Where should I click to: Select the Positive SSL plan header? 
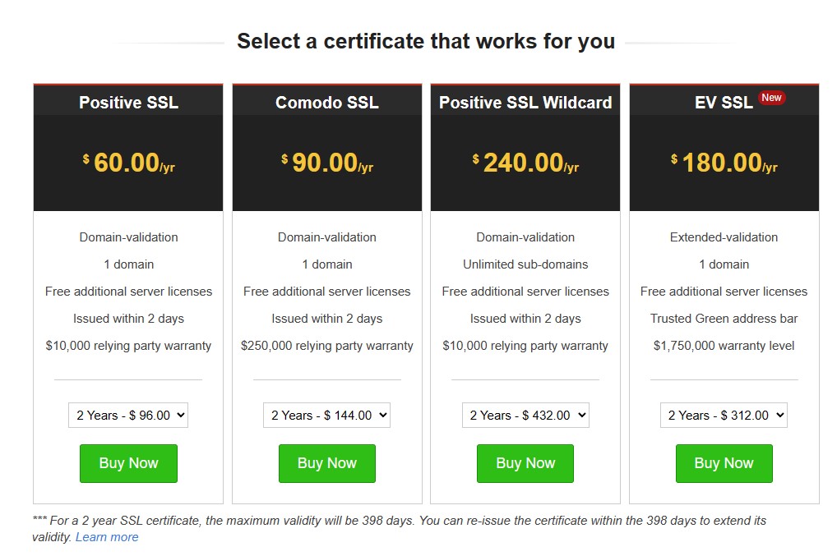click(127, 103)
